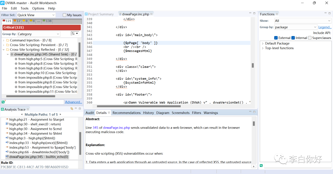
Task: Click the Analysis Trace vertical scrollbar
Action: coord(80,143)
